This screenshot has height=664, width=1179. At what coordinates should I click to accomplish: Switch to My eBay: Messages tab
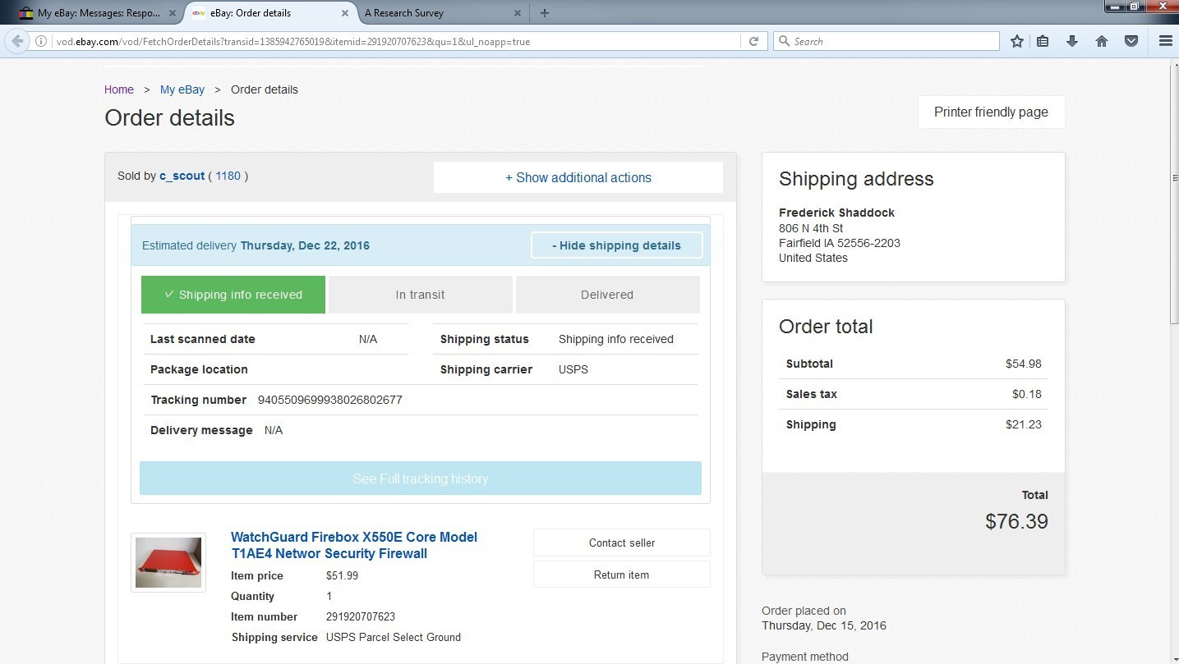(99, 13)
